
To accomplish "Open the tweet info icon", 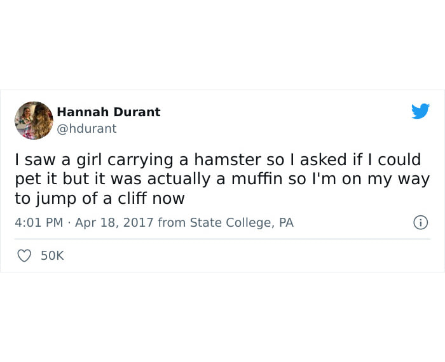I will 420,223.
